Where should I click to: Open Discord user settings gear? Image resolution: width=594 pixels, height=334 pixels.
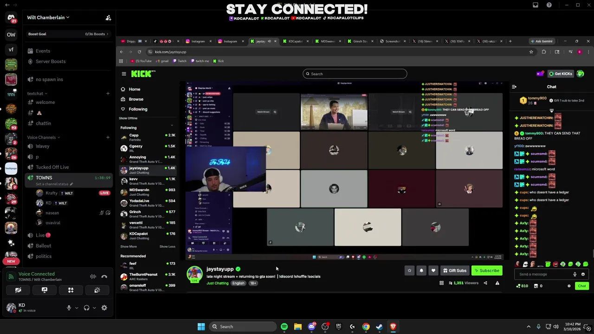pos(104,308)
